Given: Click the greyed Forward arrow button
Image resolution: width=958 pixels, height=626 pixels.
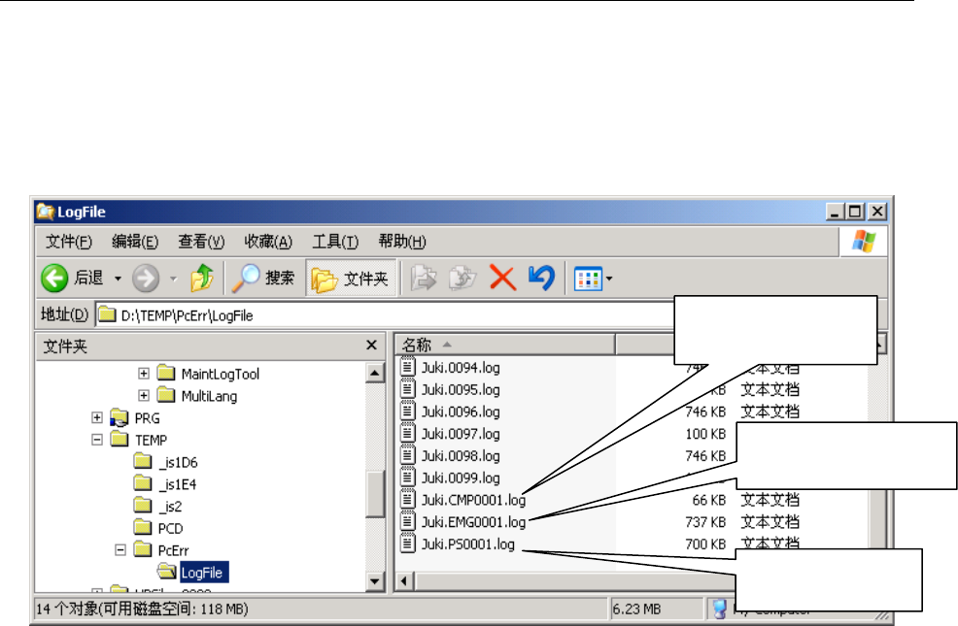Looking at the screenshot, I should [146, 279].
